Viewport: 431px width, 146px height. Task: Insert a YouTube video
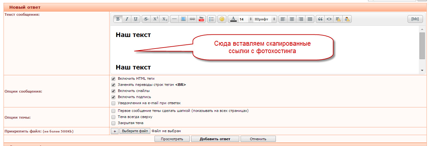(201, 19)
